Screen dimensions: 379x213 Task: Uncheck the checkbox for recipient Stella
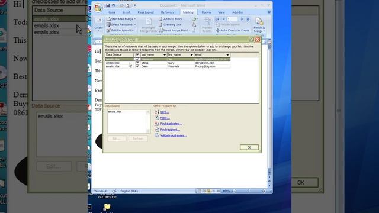pos(137,63)
